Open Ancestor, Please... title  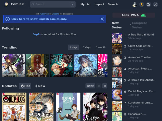140,69
